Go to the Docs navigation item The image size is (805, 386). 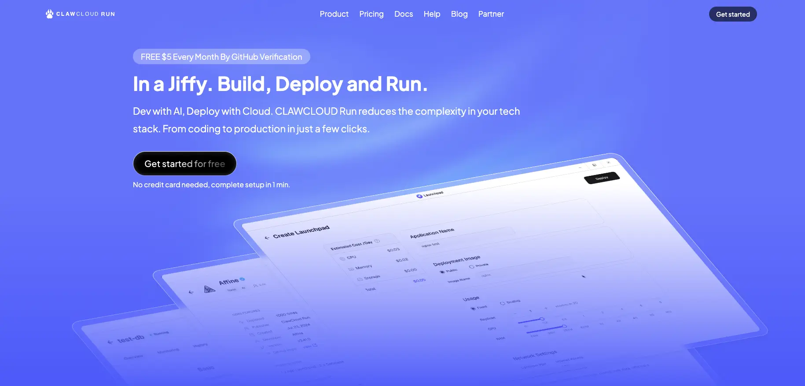[403, 14]
